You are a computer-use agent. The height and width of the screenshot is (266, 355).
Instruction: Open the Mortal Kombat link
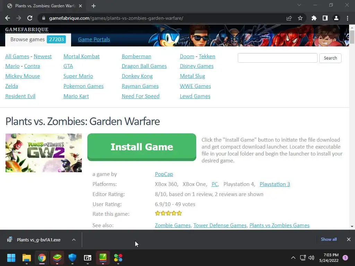tap(81, 56)
